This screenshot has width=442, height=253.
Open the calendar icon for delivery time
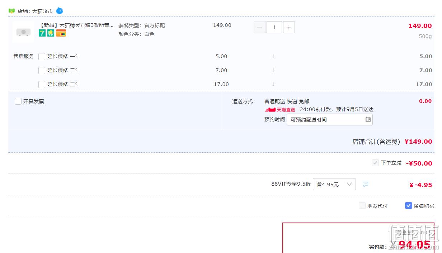(368, 119)
